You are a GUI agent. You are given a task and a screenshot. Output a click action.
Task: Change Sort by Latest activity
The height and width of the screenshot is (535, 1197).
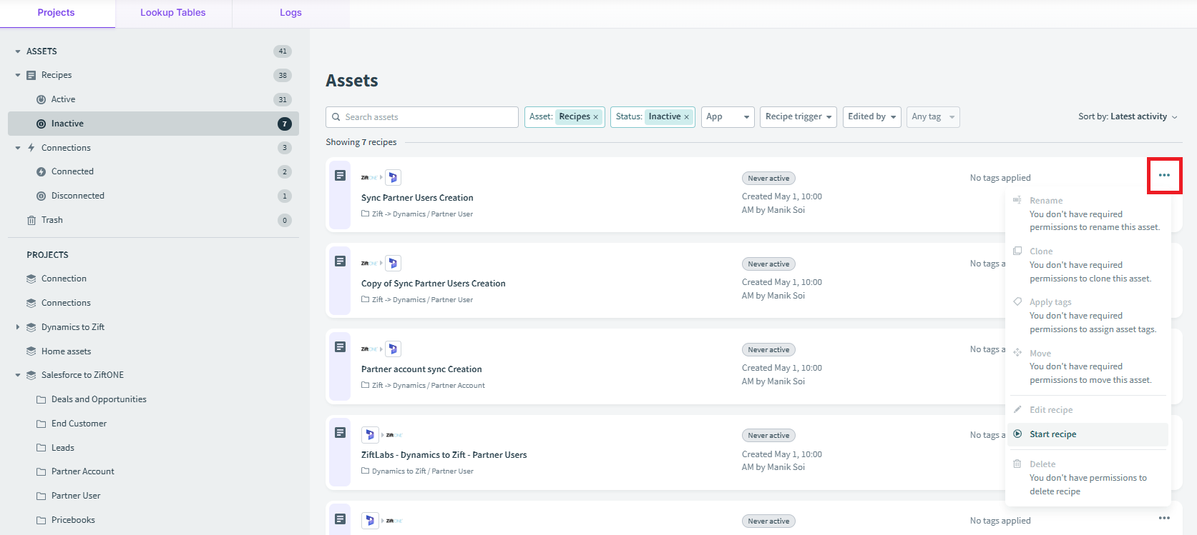pos(1128,116)
